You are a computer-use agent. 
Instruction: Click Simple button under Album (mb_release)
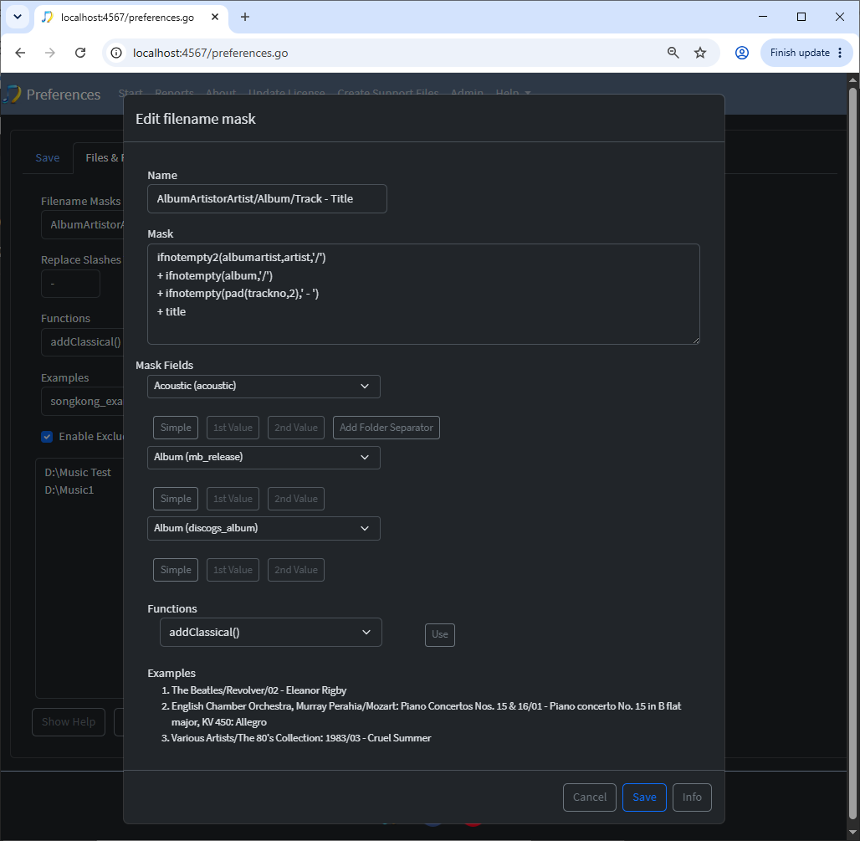176,500
